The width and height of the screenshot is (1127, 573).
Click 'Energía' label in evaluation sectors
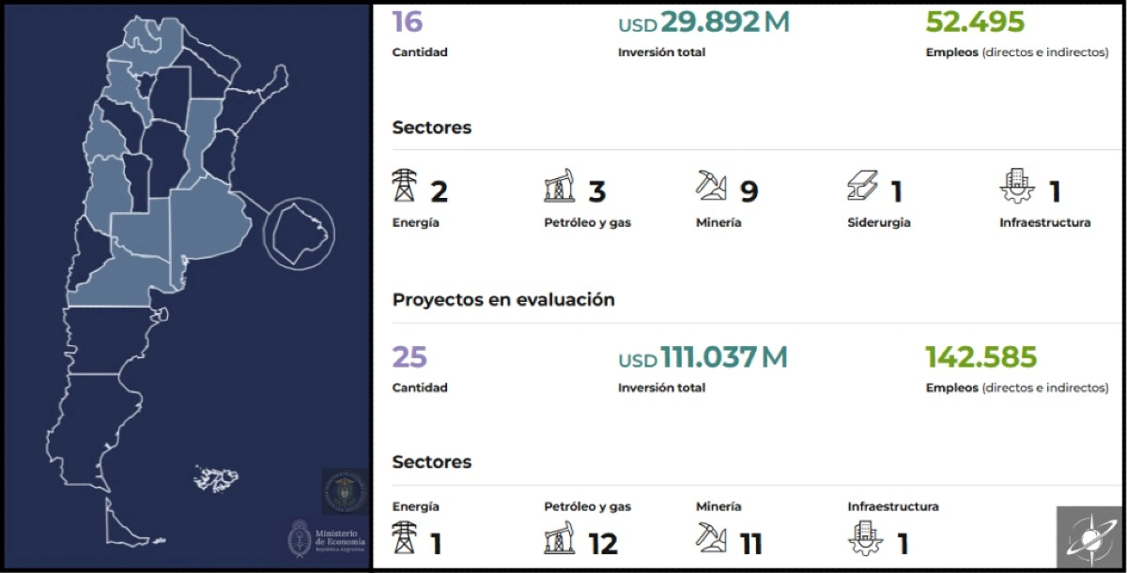(x=415, y=507)
